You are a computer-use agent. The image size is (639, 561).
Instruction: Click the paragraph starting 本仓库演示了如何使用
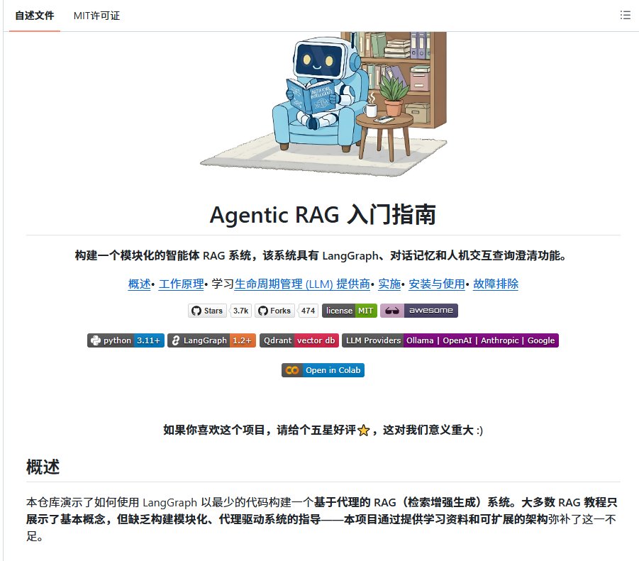click(322, 519)
